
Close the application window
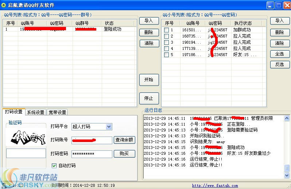(x=287, y=5)
